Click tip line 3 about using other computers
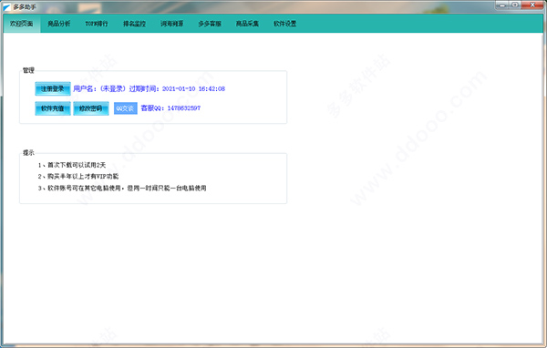 122,188
